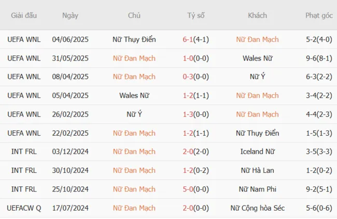Click Nữ Cộng hòa Séc team name
The width and height of the screenshot is (337, 219).
[x=257, y=208]
